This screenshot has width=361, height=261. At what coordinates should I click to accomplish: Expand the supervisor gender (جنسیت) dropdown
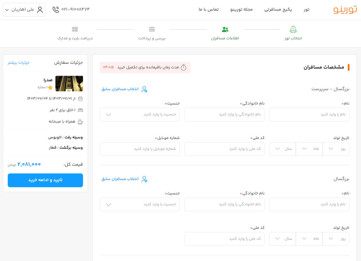(140, 115)
